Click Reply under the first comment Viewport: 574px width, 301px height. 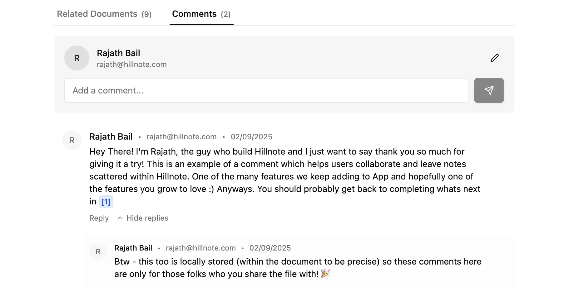(x=99, y=218)
